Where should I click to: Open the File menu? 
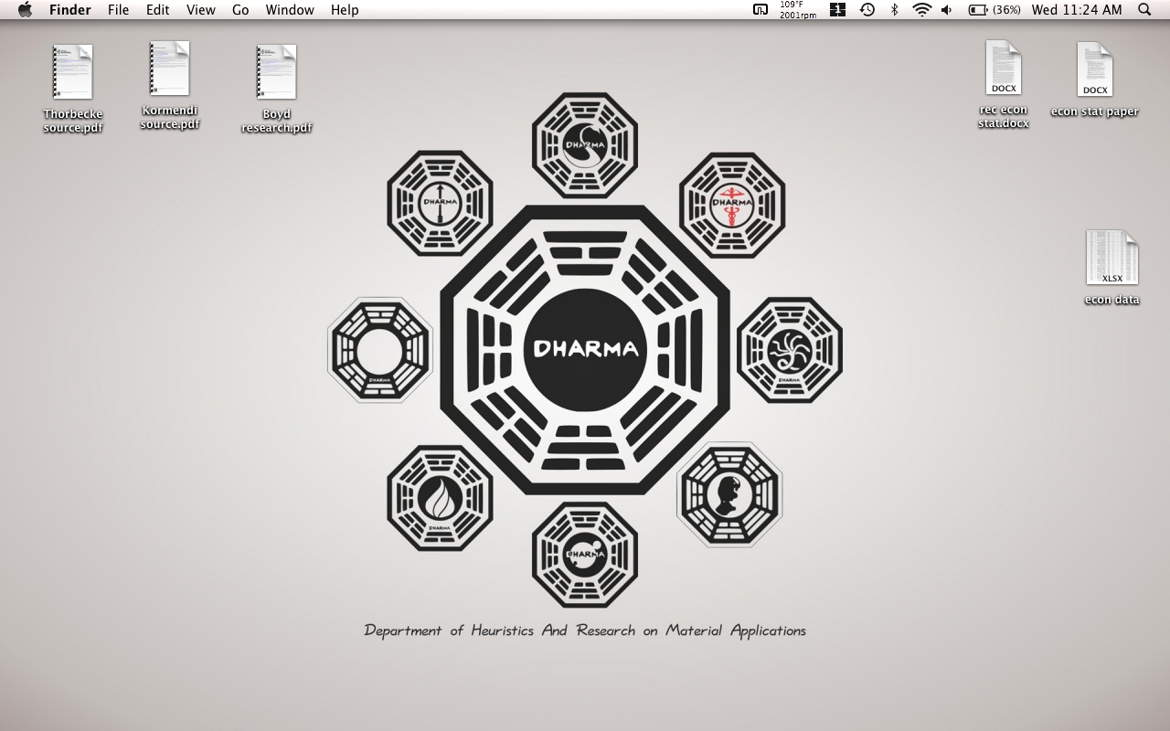(118, 10)
